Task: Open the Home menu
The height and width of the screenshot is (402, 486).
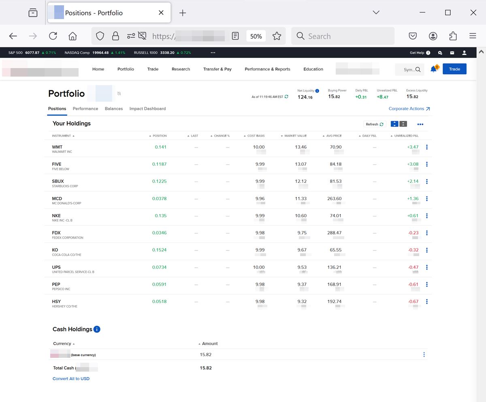Action: pos(98,69)
